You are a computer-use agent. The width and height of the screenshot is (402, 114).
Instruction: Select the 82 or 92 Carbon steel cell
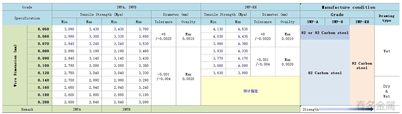(325, 33)
